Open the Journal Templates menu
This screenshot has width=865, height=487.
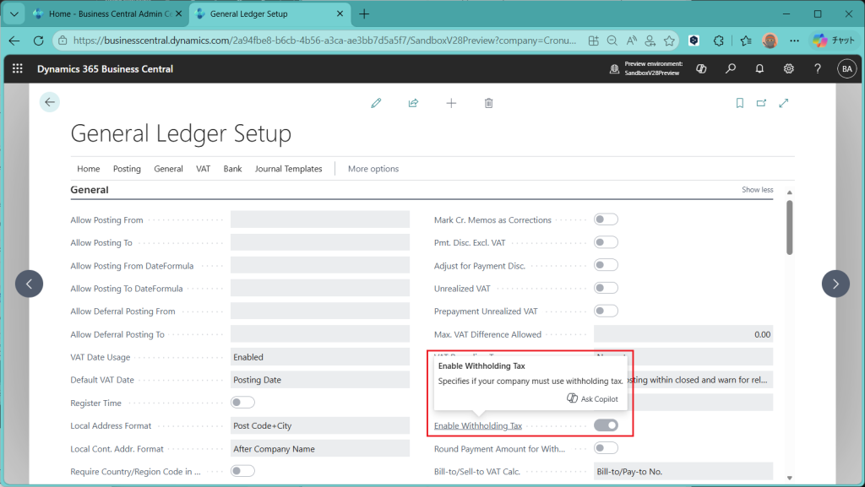[x=288, y=169]
